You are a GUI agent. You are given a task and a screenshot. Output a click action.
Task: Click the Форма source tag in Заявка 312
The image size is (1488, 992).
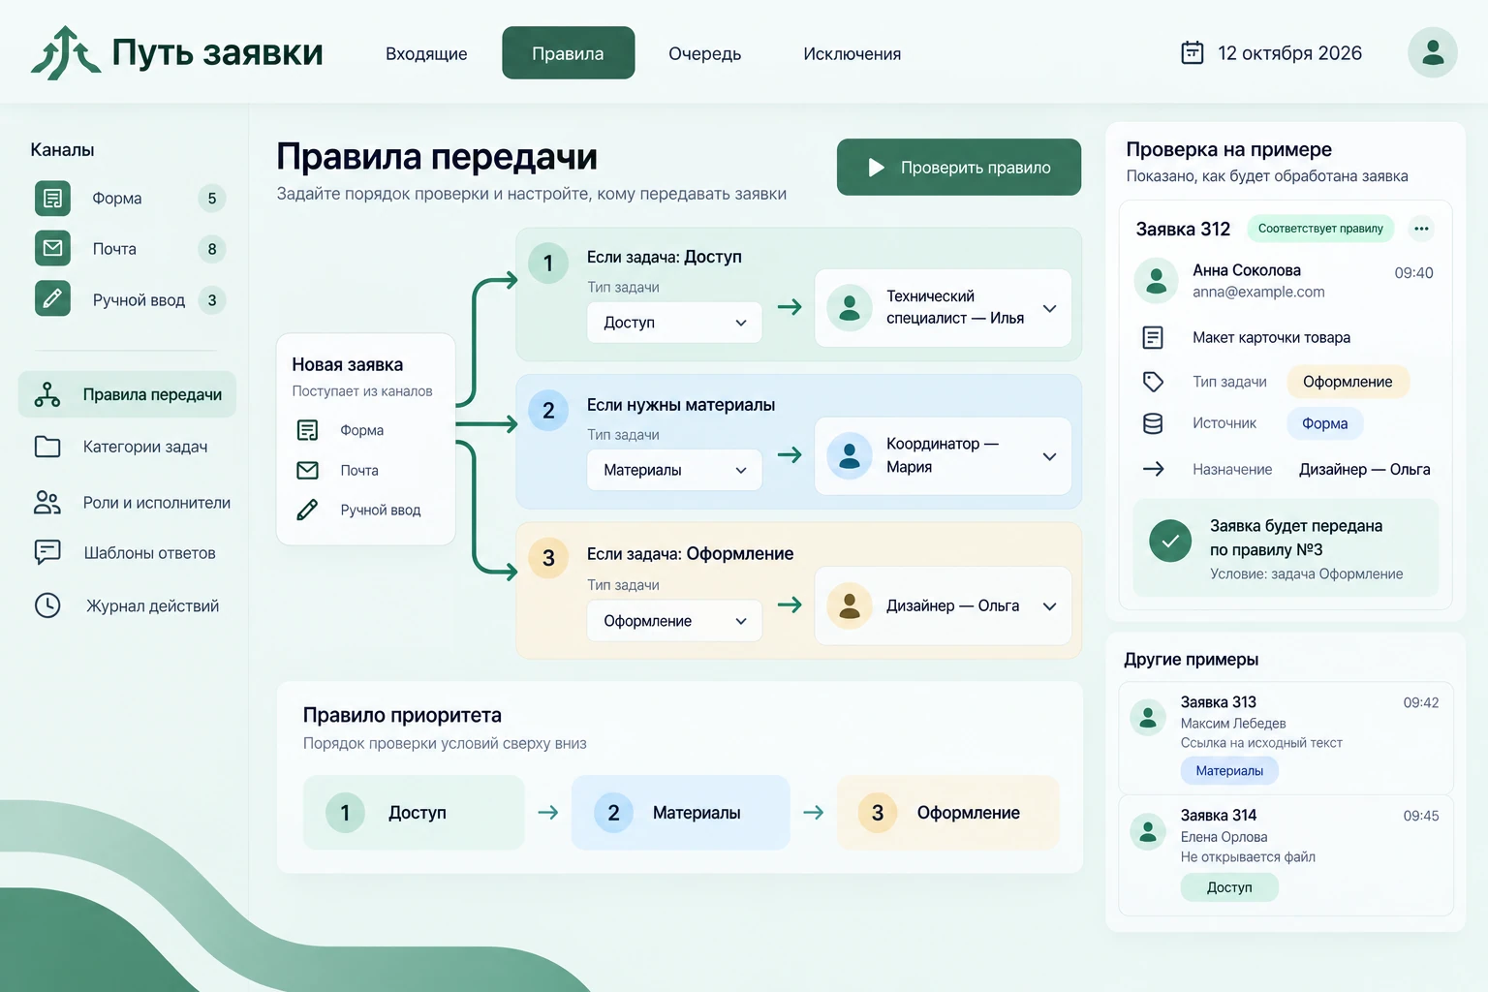point(1325,423)
